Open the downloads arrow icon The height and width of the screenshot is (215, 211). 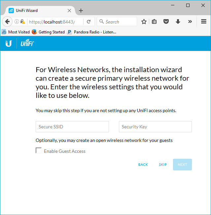[x=178, y=22]
